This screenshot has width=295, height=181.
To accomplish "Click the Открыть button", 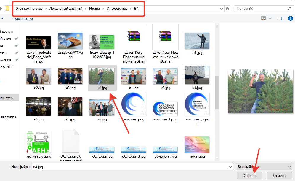I will [250, 176].
